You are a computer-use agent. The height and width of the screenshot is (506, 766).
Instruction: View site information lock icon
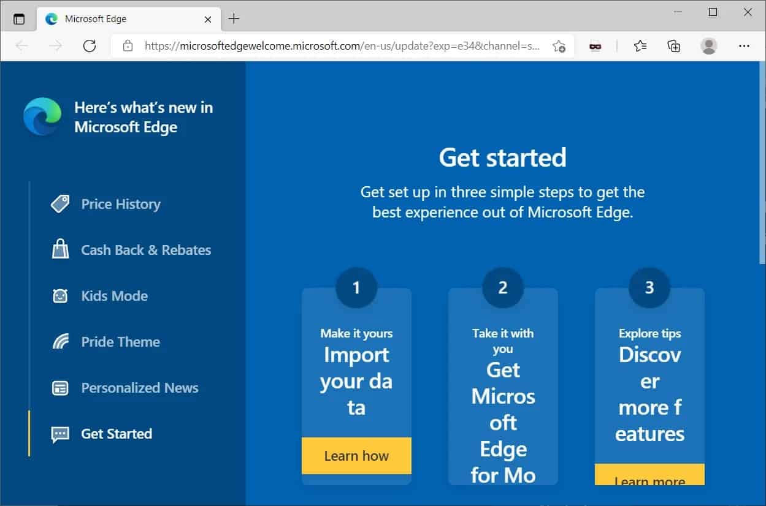[x=128, y=46]
